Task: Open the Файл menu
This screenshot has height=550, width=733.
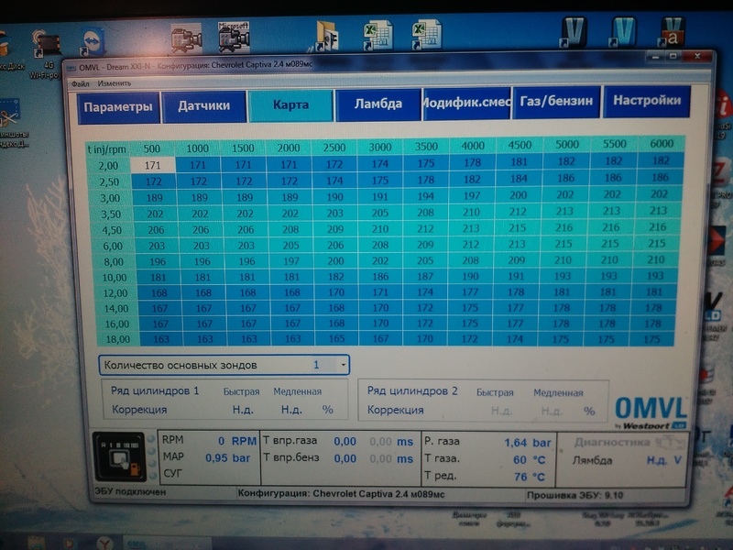Action: 80,83
